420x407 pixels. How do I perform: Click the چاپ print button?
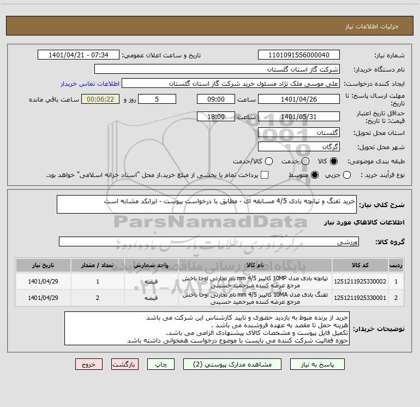[x=161, y=364]
